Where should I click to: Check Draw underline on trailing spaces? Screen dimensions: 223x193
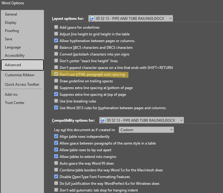[x=56, y=81]
